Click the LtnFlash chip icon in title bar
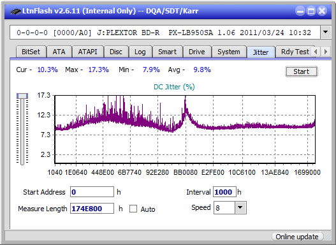This screenshot has height=245, width=336. [x=15, y=11]
